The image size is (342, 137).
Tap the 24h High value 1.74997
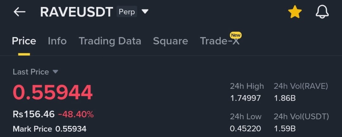[245, 98]
